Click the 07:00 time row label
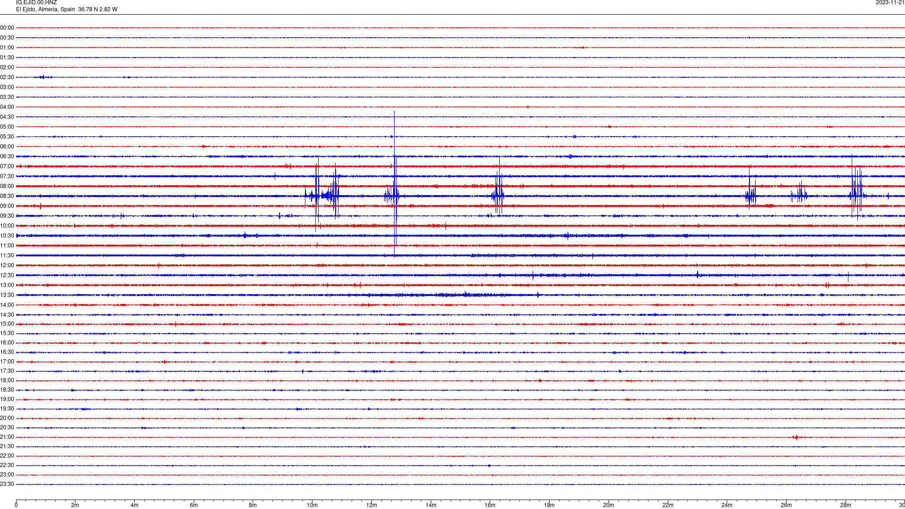Image resolution: width=905 pixels, height=509 pixels. pos(7,166)
